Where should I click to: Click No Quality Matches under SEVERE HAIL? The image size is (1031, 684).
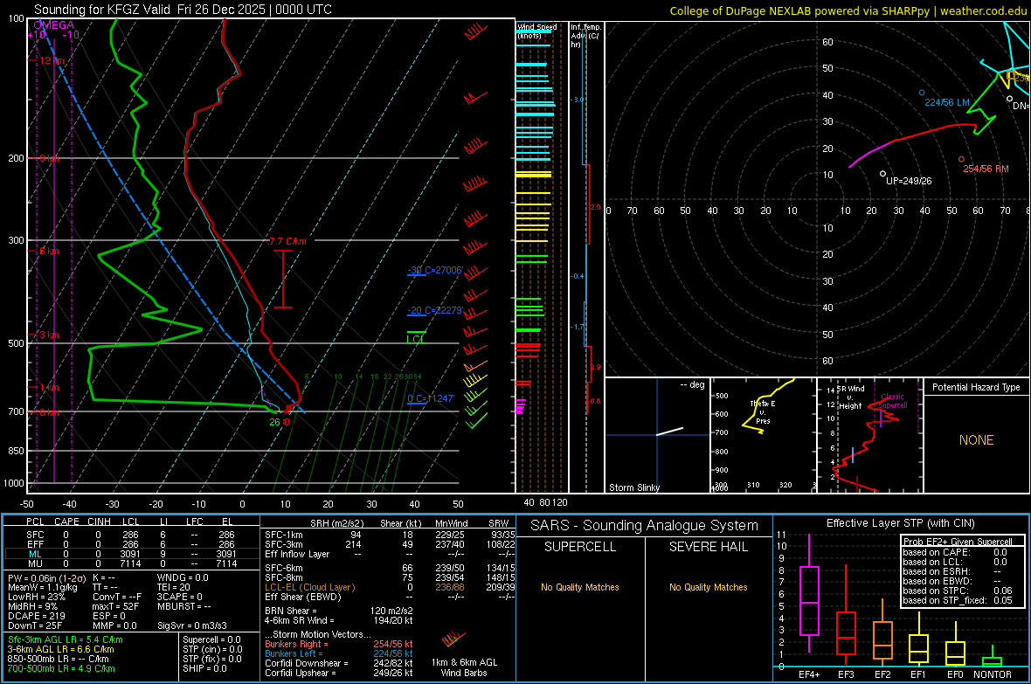tap(708, 587)
